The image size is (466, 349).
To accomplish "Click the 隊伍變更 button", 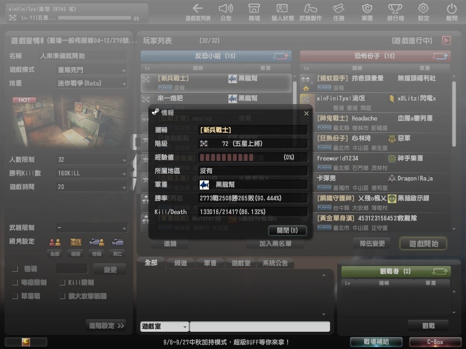I will [372, 244].
